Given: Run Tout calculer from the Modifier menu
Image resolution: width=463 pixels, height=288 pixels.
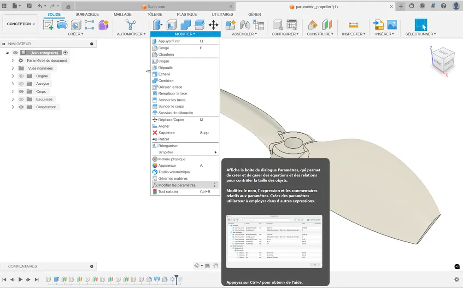Looking at the screenshot, I should (x=167, y=192).
